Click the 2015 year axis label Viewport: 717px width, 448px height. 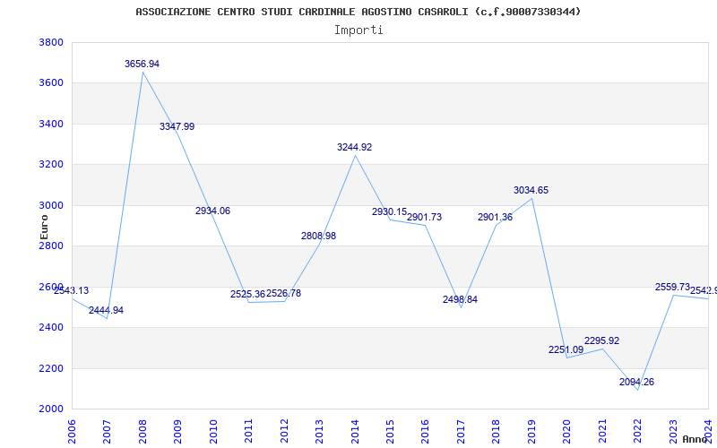tap(390, 432)
